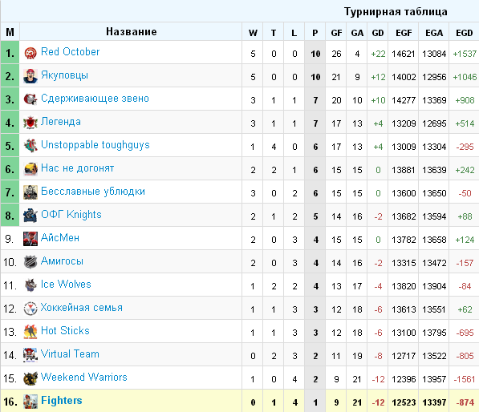Open the Virtual Team link
This screenshot has width=479, height=412.
70,354
